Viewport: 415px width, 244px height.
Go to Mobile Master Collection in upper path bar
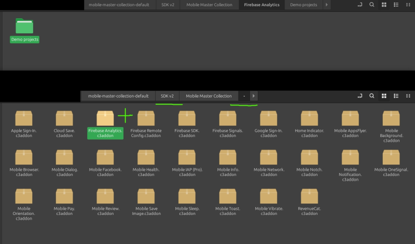pos(209,5)
